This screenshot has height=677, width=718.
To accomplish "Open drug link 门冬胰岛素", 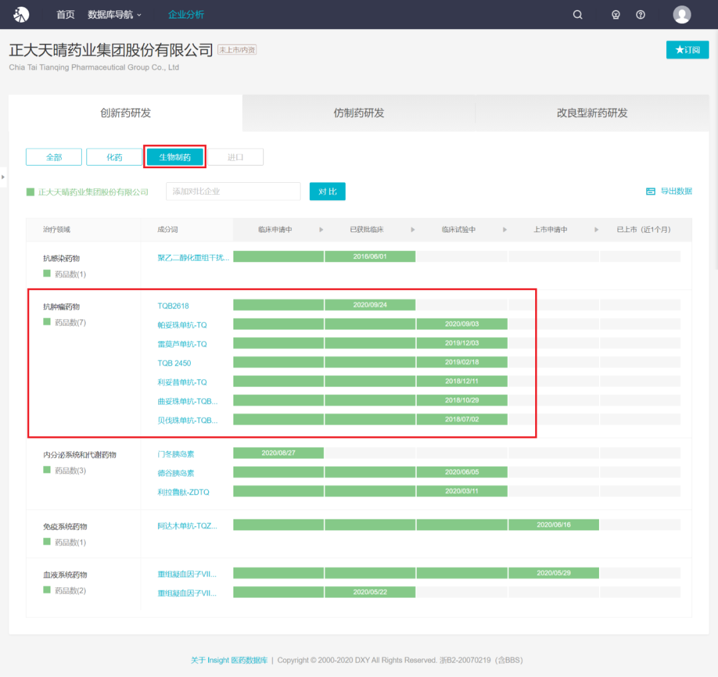I will [176, 454].
